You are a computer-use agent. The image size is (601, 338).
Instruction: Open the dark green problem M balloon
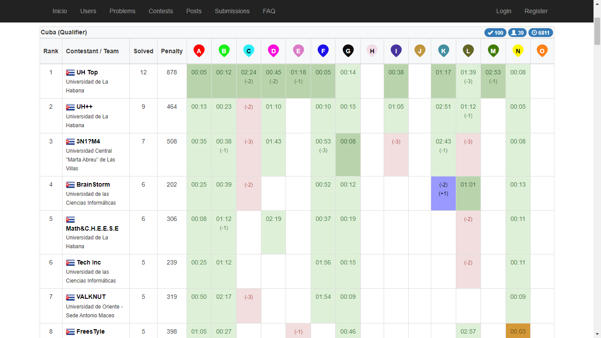click(493, 51)
